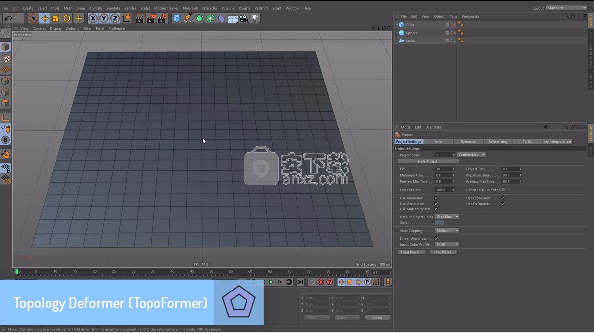Open the Centimeters unit dropdown

(x=471, y=155)
